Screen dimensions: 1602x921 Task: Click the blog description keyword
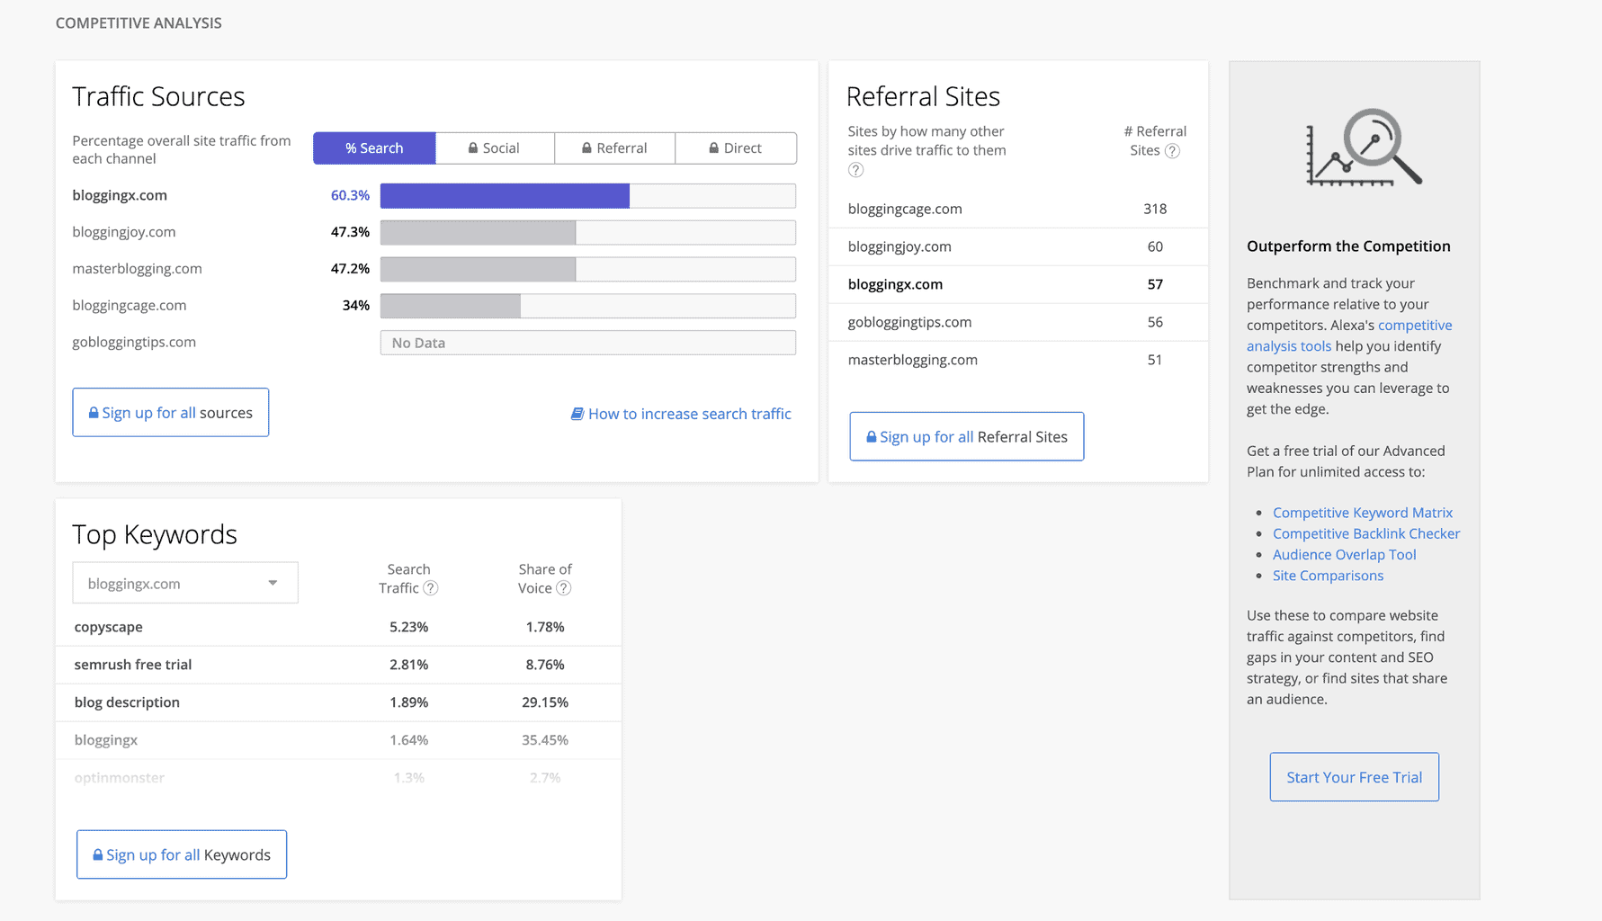tap(127, 702)
